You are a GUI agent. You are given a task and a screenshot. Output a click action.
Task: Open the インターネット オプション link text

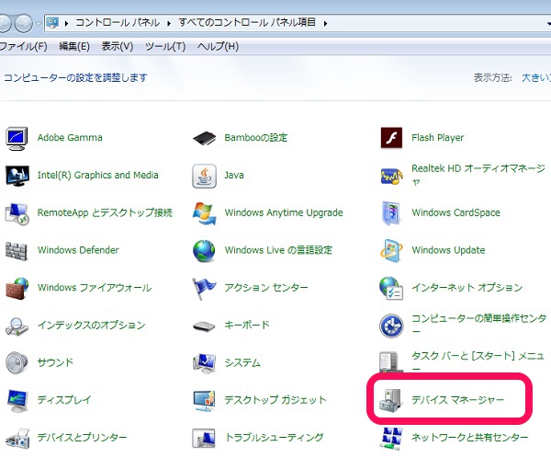click(467, 288)
